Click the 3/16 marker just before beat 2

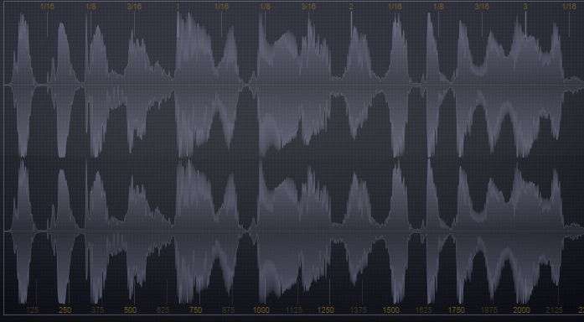[308, 7]
